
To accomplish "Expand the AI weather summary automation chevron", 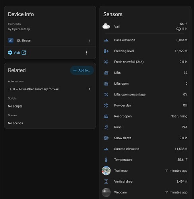I will coord(89,89).
